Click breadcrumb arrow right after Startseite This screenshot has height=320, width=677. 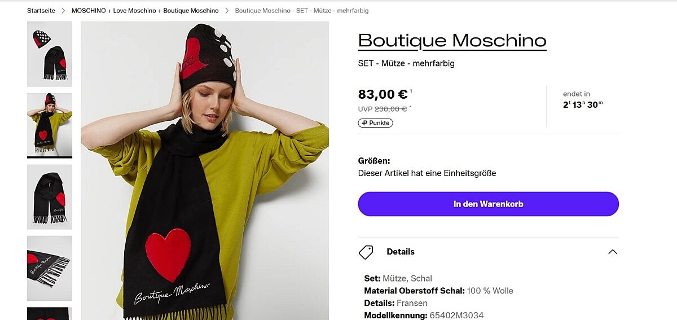(x=63, y=11)
